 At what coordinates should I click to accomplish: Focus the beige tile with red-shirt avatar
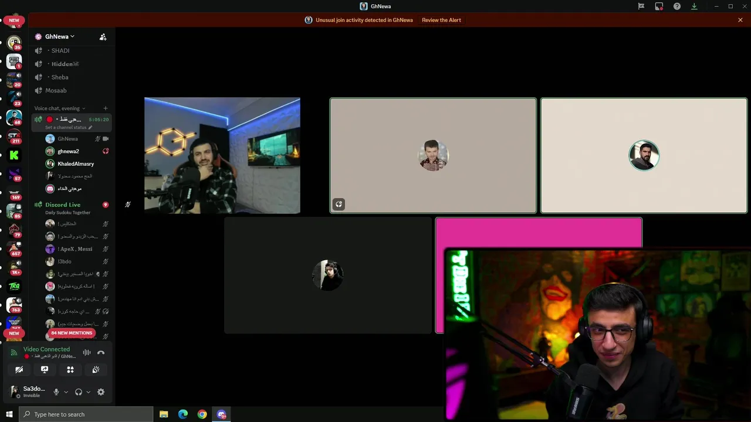pos(433,155)
